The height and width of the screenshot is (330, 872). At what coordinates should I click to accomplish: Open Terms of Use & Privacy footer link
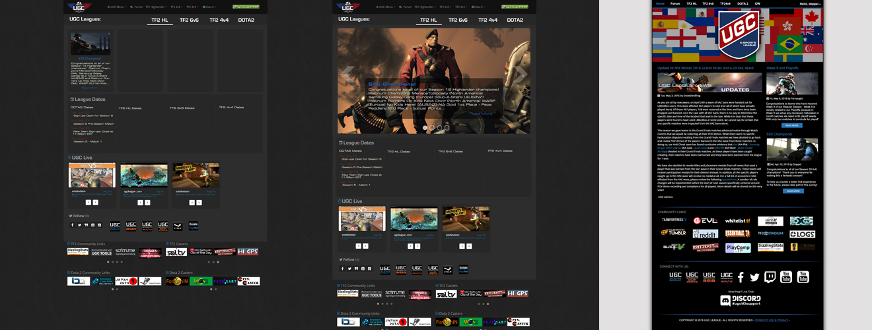pyautogui.click(x=772, y=320)
